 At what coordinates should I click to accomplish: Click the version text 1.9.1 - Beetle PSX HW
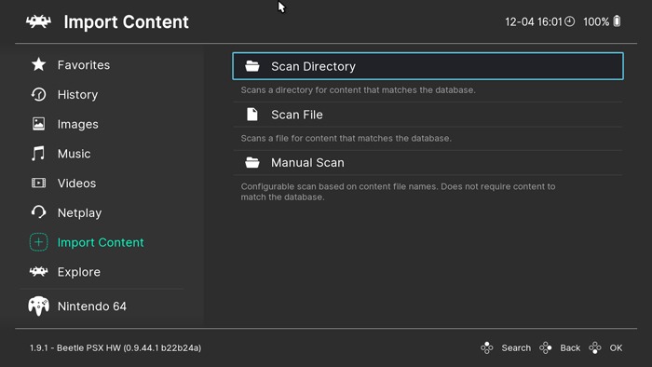(x=115, y=347)
